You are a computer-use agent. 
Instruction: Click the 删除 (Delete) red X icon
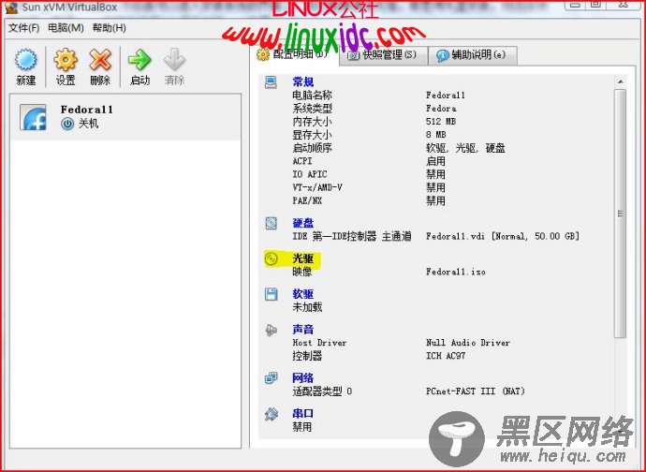(x=100, y=60)
